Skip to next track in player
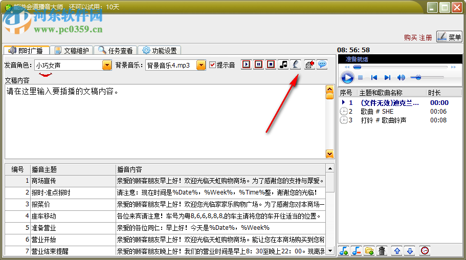The image size is (466, 260). 387,78
